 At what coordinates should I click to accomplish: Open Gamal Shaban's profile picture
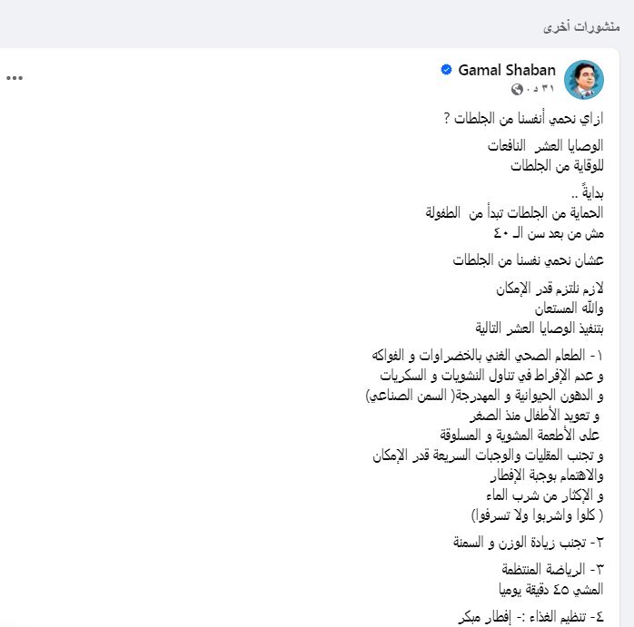[584, 79]
